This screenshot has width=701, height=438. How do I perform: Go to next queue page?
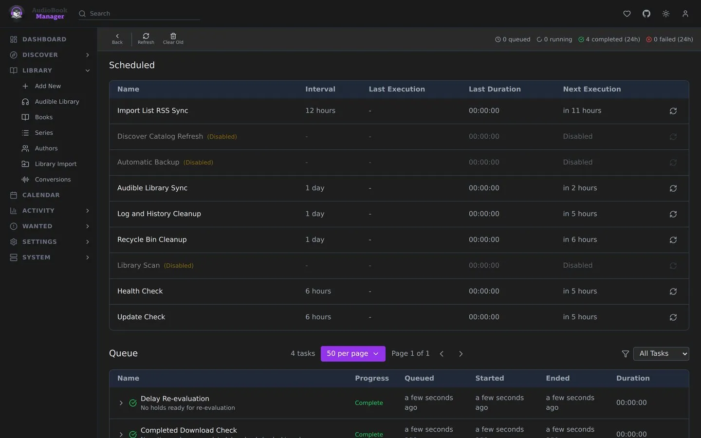point(461,354)
